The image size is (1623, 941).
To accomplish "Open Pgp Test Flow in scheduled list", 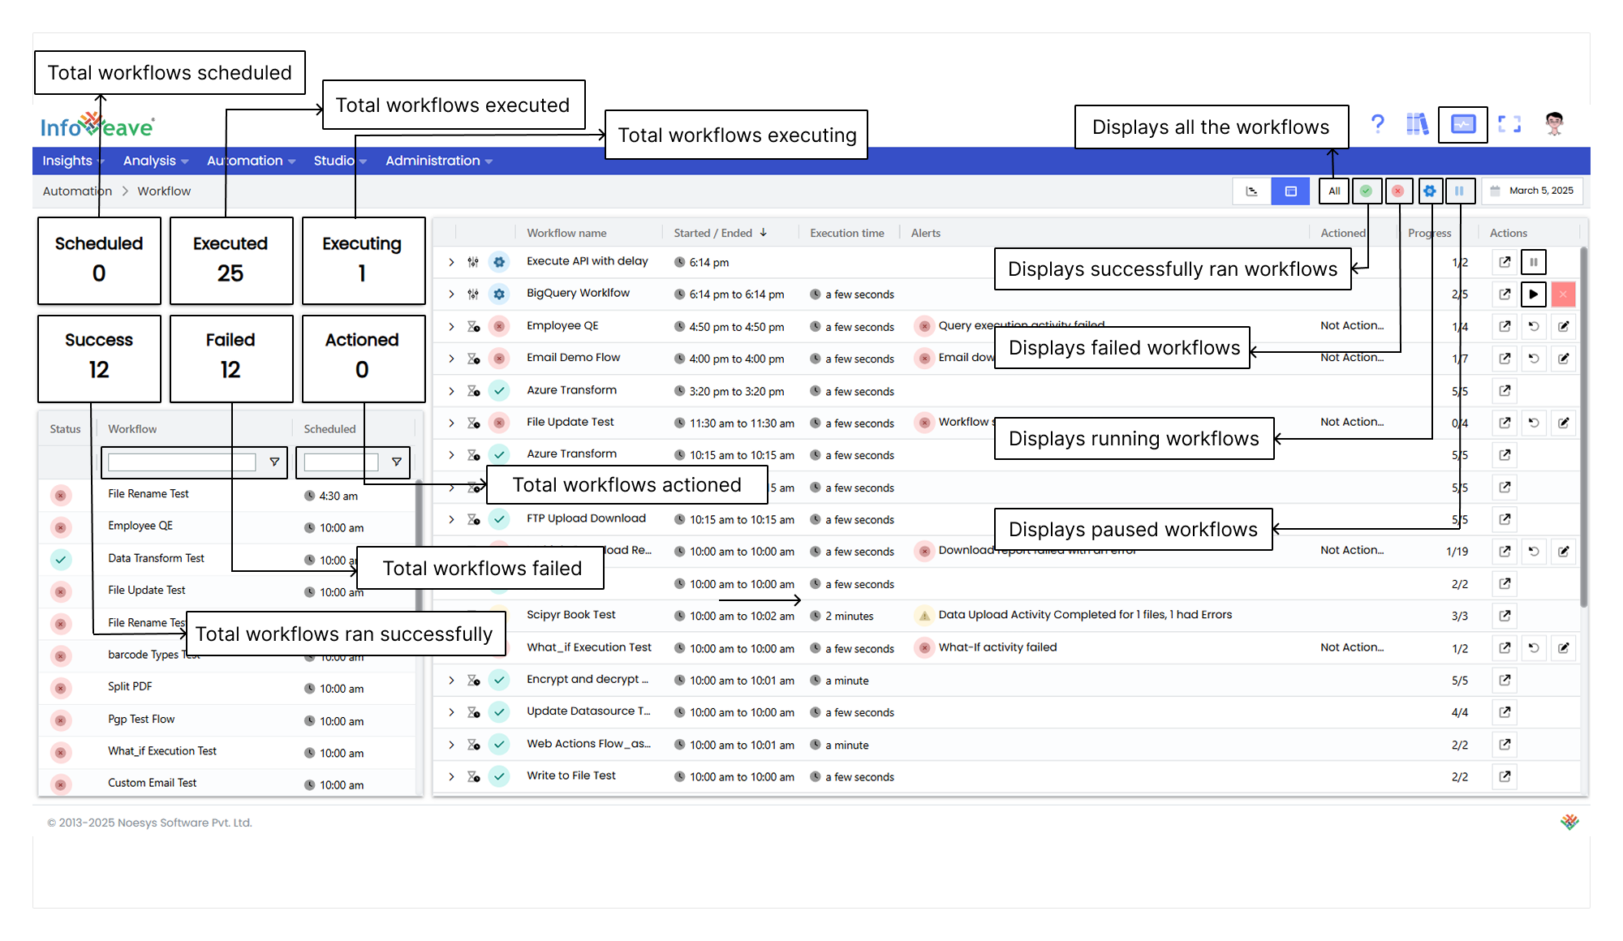I will [141, 719].
